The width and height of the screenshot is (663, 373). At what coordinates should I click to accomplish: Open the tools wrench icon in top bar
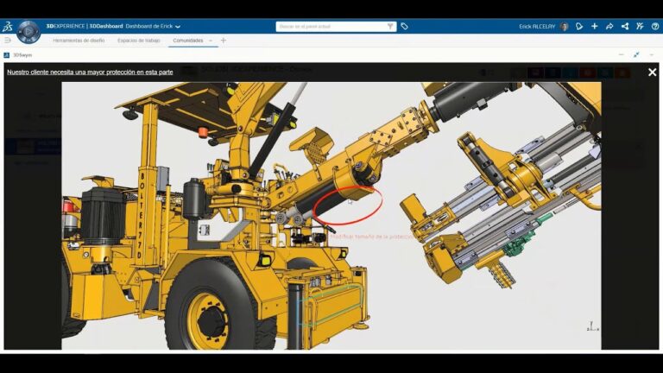click(x=640, y=26)
